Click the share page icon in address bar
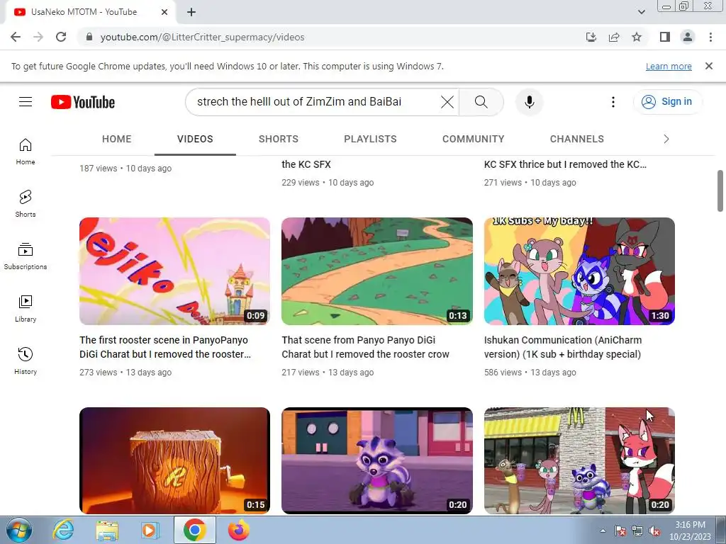The width and height of the screenshot is (726, 544). 614,37
